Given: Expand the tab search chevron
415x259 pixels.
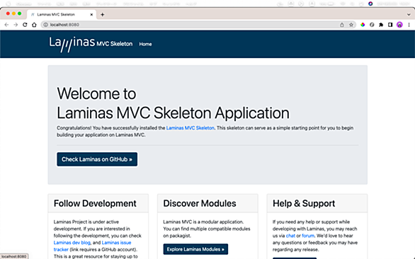Looking at the screenshot, I should (409, 15).
